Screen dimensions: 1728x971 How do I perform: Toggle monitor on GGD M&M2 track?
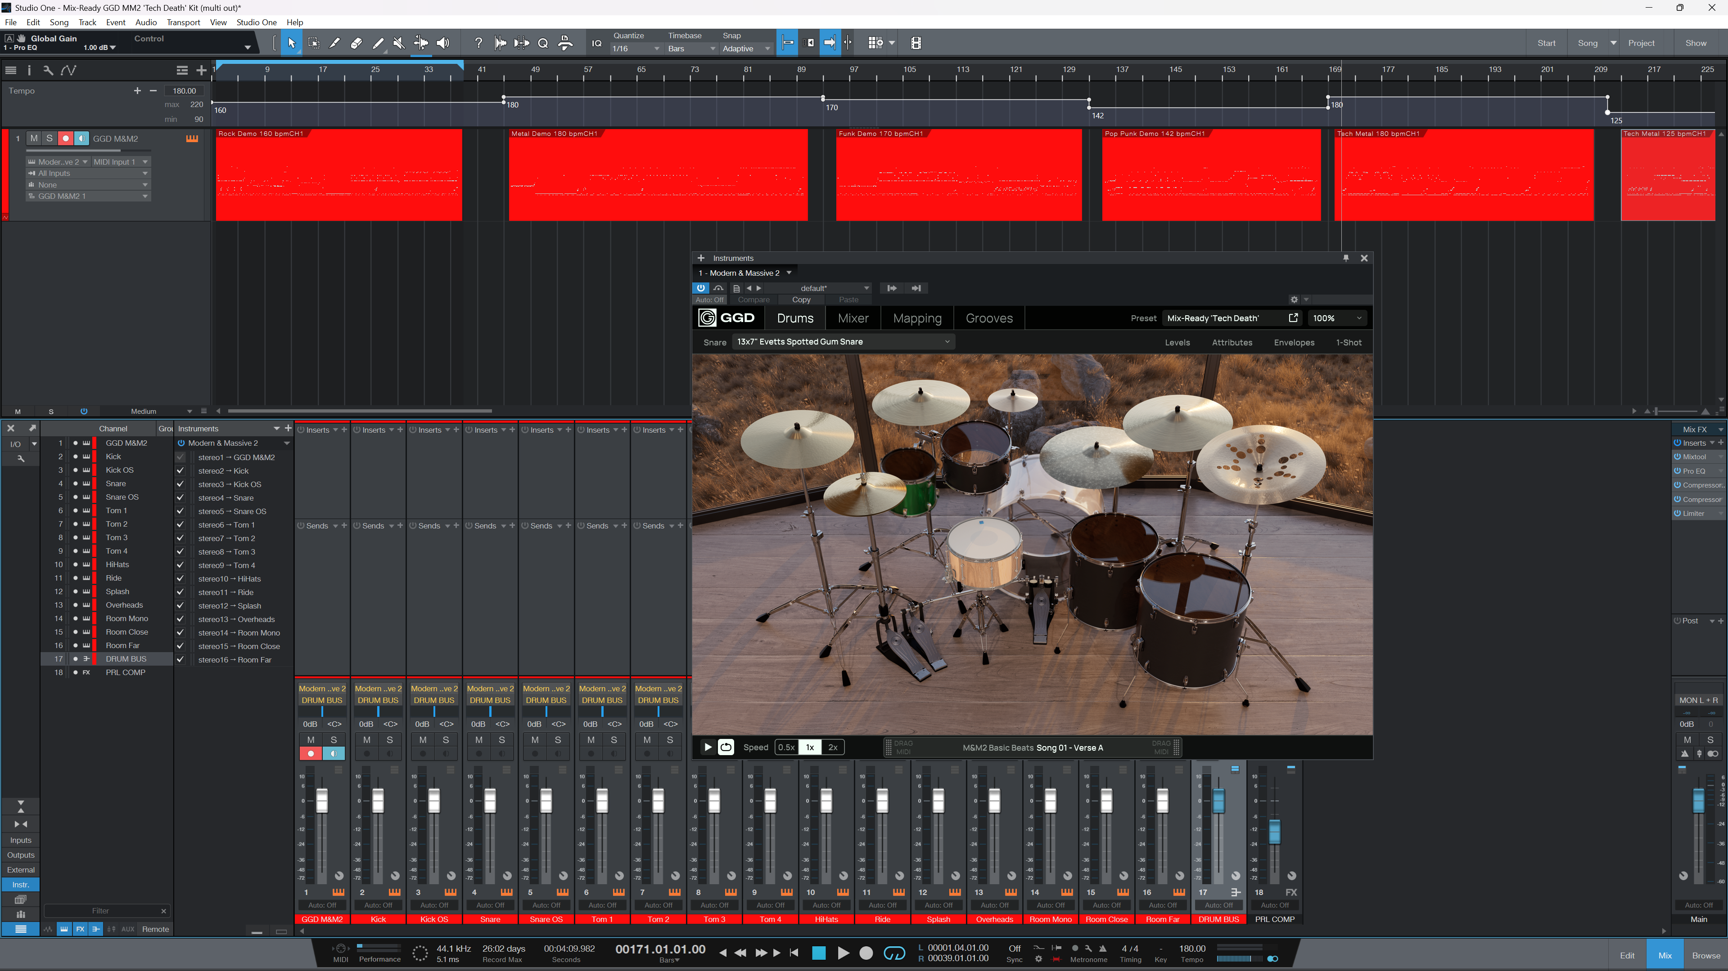pyautogui.click(x=81, y=138)
